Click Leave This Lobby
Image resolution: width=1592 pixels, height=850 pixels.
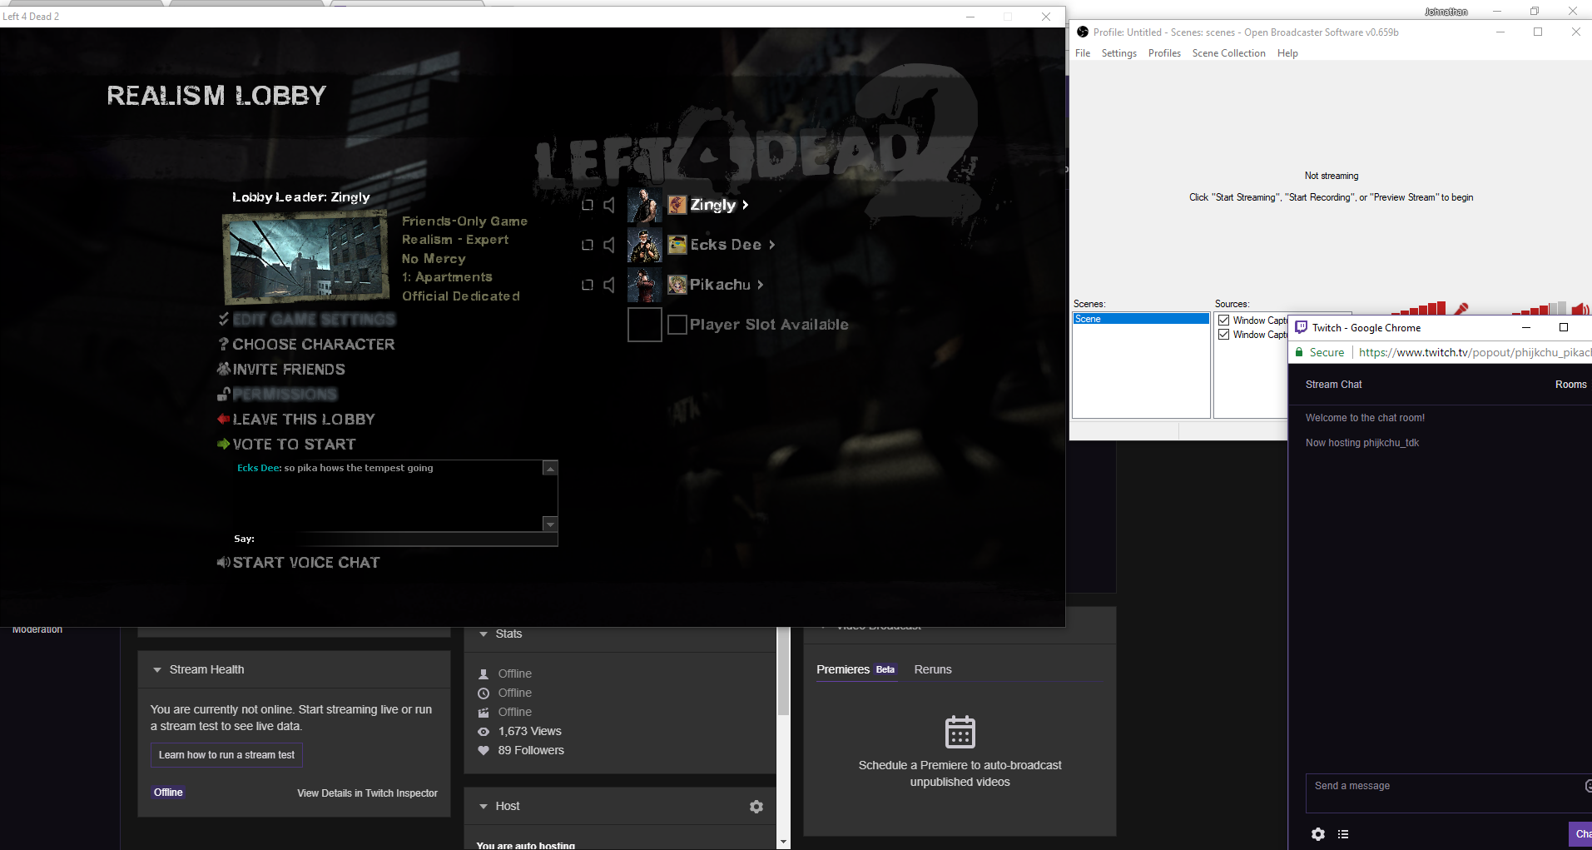304,420
